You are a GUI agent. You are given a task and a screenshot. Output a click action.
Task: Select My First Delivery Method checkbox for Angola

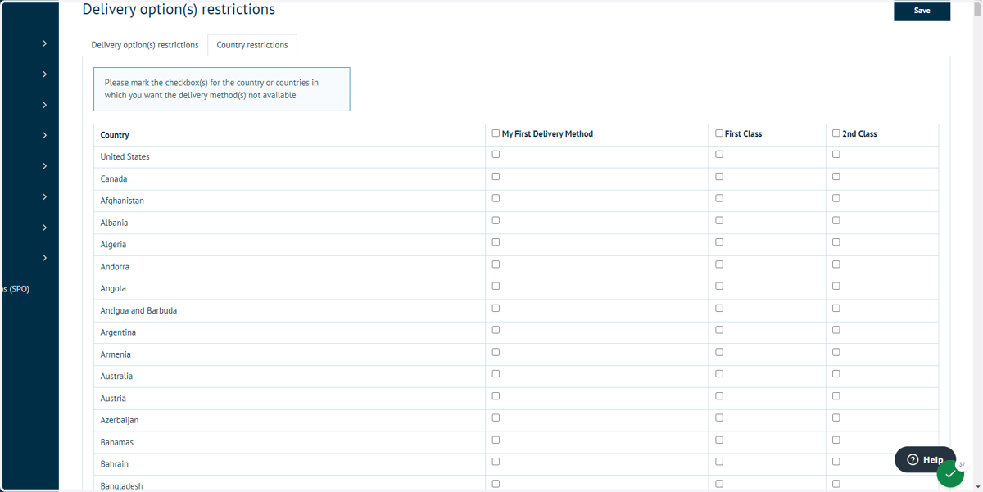(496, 286)
